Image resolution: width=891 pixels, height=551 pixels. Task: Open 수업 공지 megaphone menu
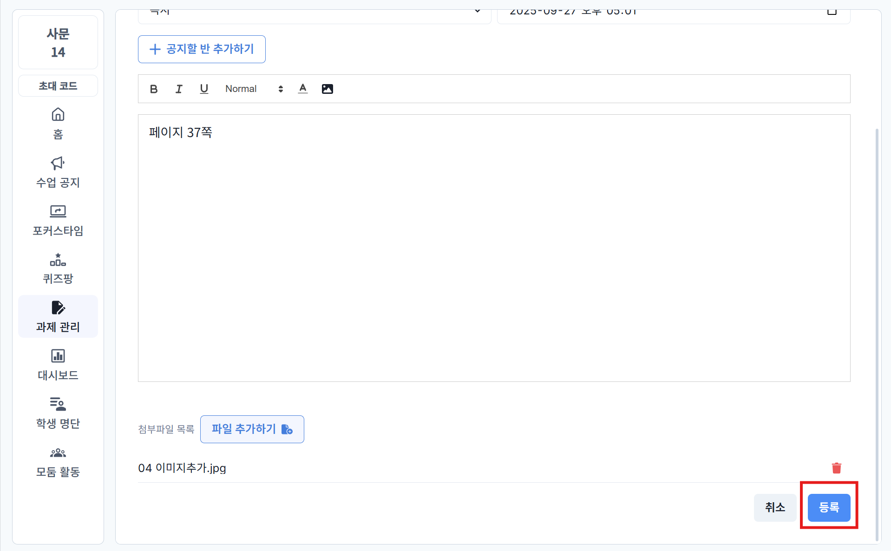pyautogui.click(x=58, y=172)
